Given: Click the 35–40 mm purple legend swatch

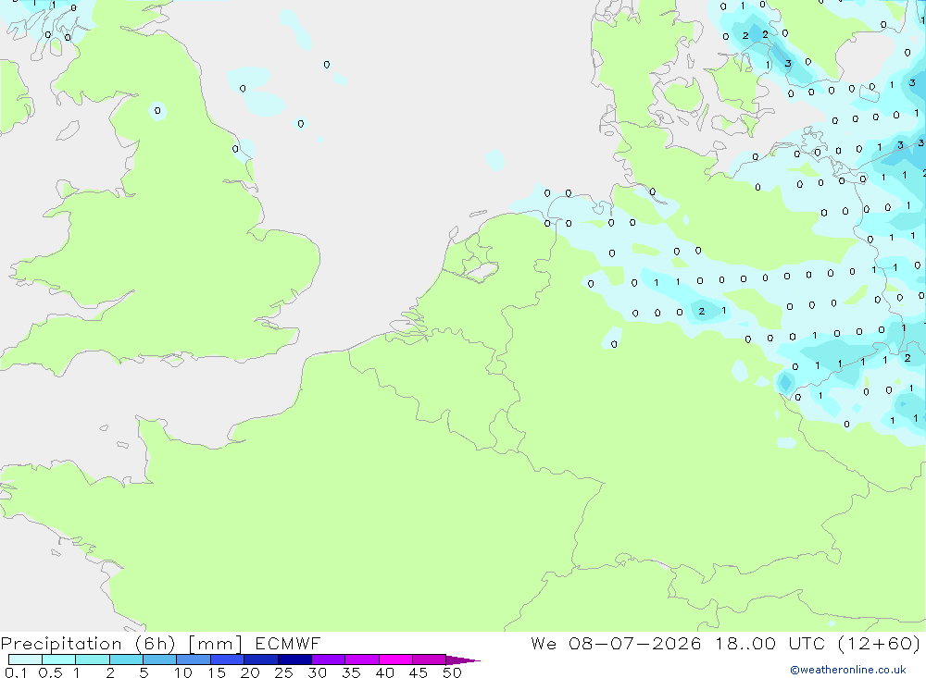Looking at the screenshot, I should click(362, 660).
